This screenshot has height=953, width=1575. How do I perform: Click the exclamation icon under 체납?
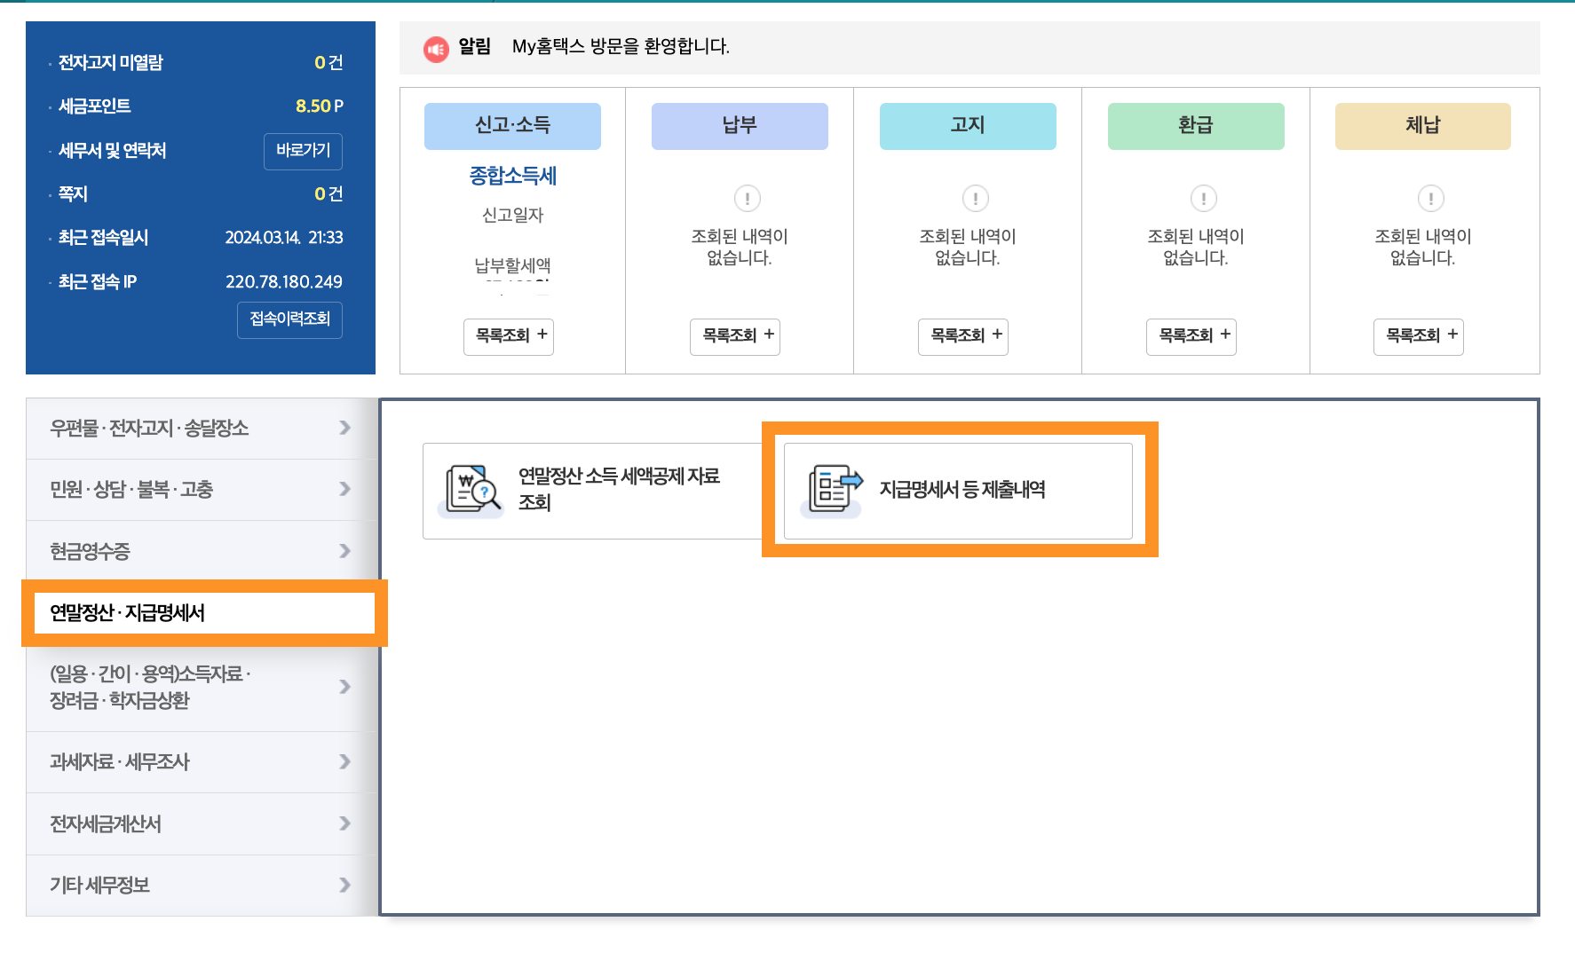click(1430, 198)
